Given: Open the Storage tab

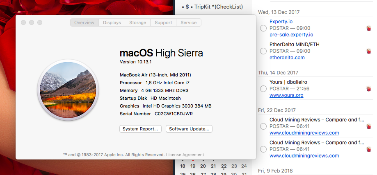Looking at the screenshot, I should pos(137,22).
